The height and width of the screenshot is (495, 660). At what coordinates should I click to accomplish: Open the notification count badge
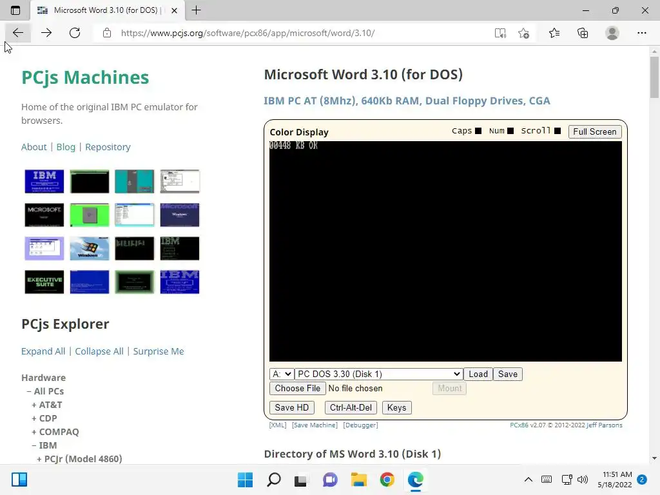pyautogui.click(x=642, y=480)
